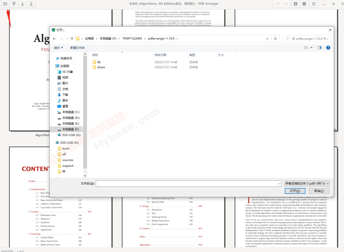Select 桌面 in the sidebar
The image size is (344, 252).
point(63,106)
